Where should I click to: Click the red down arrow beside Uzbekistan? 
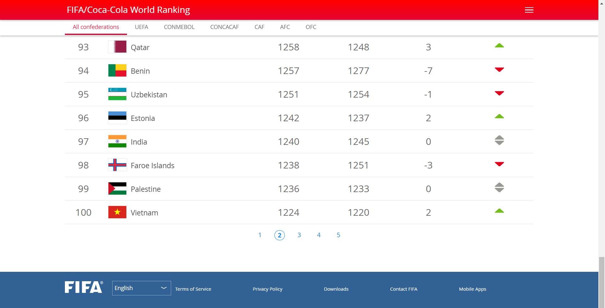click(499, 93)
